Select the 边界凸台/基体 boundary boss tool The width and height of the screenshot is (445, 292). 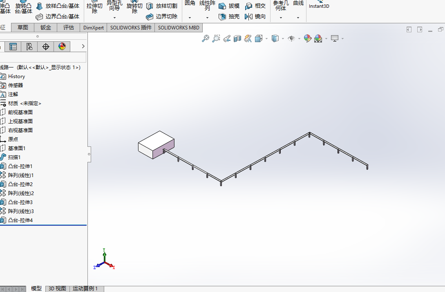pyautogui.click(x=58, y=17)
